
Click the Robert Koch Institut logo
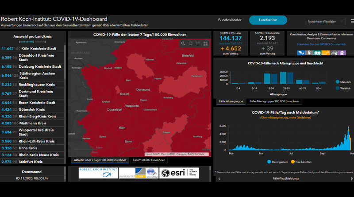(98, 173)
